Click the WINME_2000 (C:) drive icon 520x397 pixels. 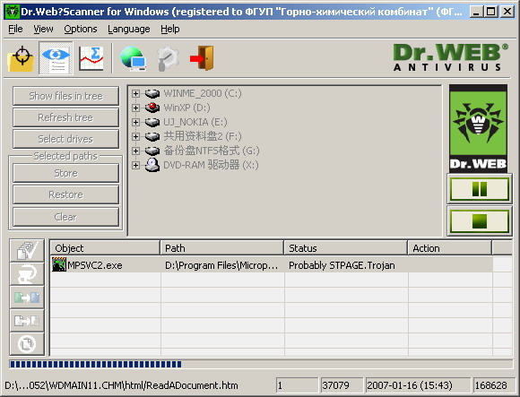click(152, 93)
